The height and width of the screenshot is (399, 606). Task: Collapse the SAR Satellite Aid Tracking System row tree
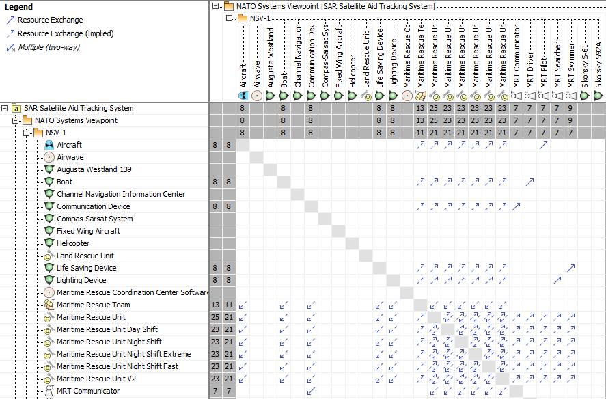(4, 108)
